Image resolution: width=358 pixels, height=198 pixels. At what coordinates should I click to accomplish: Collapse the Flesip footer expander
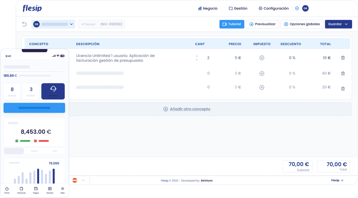(x=342, y=180)
